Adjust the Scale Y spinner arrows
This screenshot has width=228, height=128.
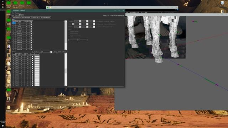[87, 24]
